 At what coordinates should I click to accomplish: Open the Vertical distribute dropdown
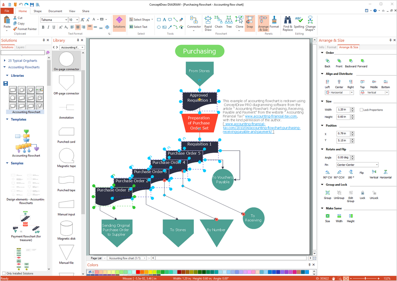(374, 93)
